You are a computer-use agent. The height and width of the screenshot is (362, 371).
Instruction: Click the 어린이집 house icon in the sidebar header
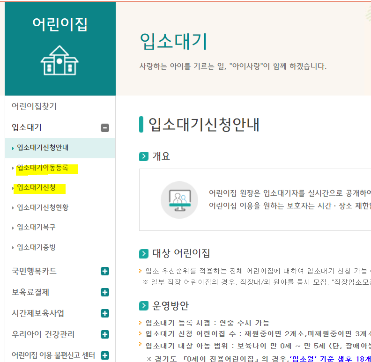(x=59, y=60)
